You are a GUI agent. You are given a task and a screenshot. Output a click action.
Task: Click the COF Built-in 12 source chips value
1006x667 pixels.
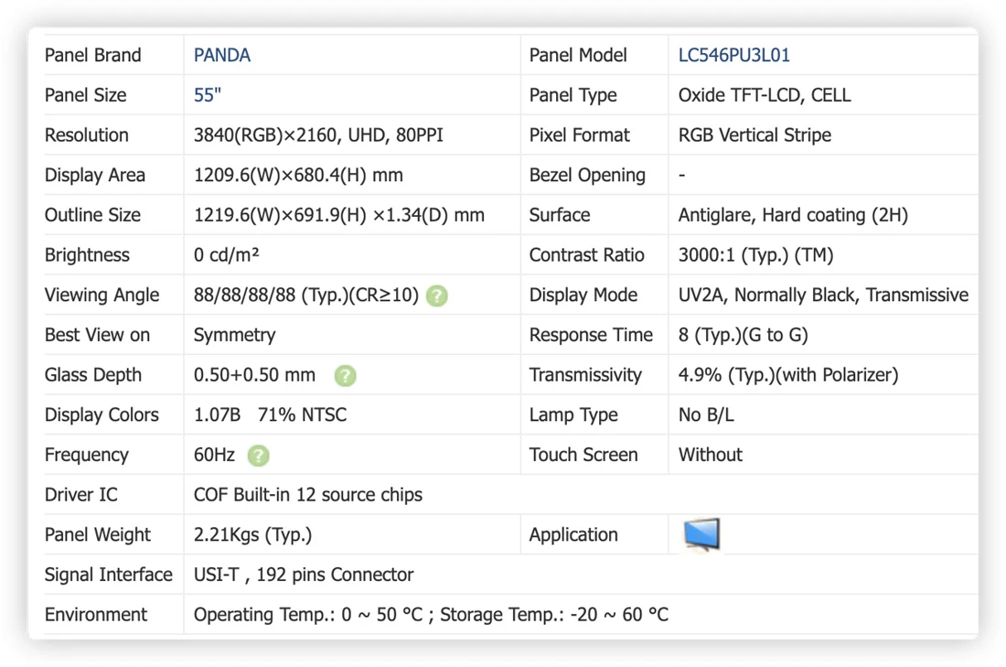pyautogui.click(x=308, y=494)
